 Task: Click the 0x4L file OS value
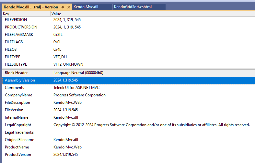click(57, 49)
